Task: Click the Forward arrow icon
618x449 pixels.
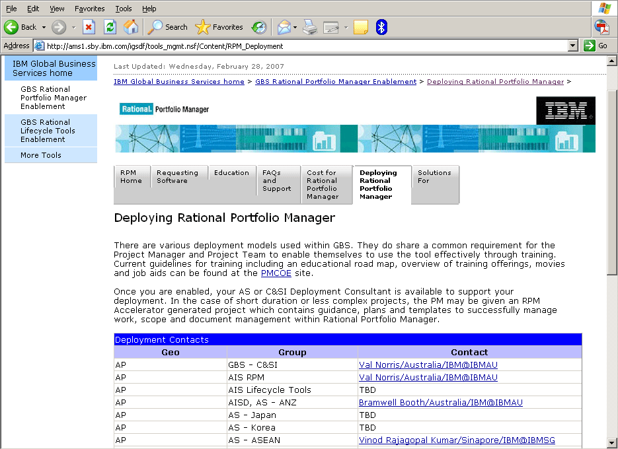Action: (x=59, y=27)
